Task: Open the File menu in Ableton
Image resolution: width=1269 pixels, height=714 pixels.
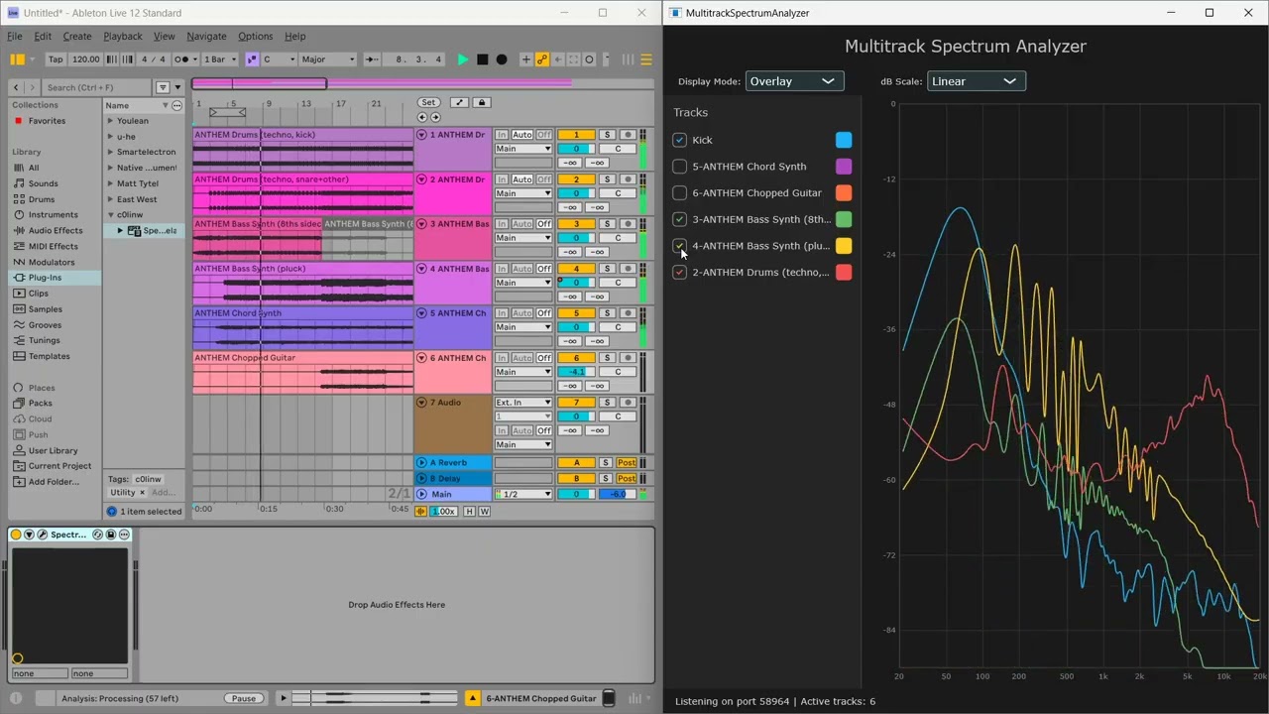Action: click(x=15, y=37)
